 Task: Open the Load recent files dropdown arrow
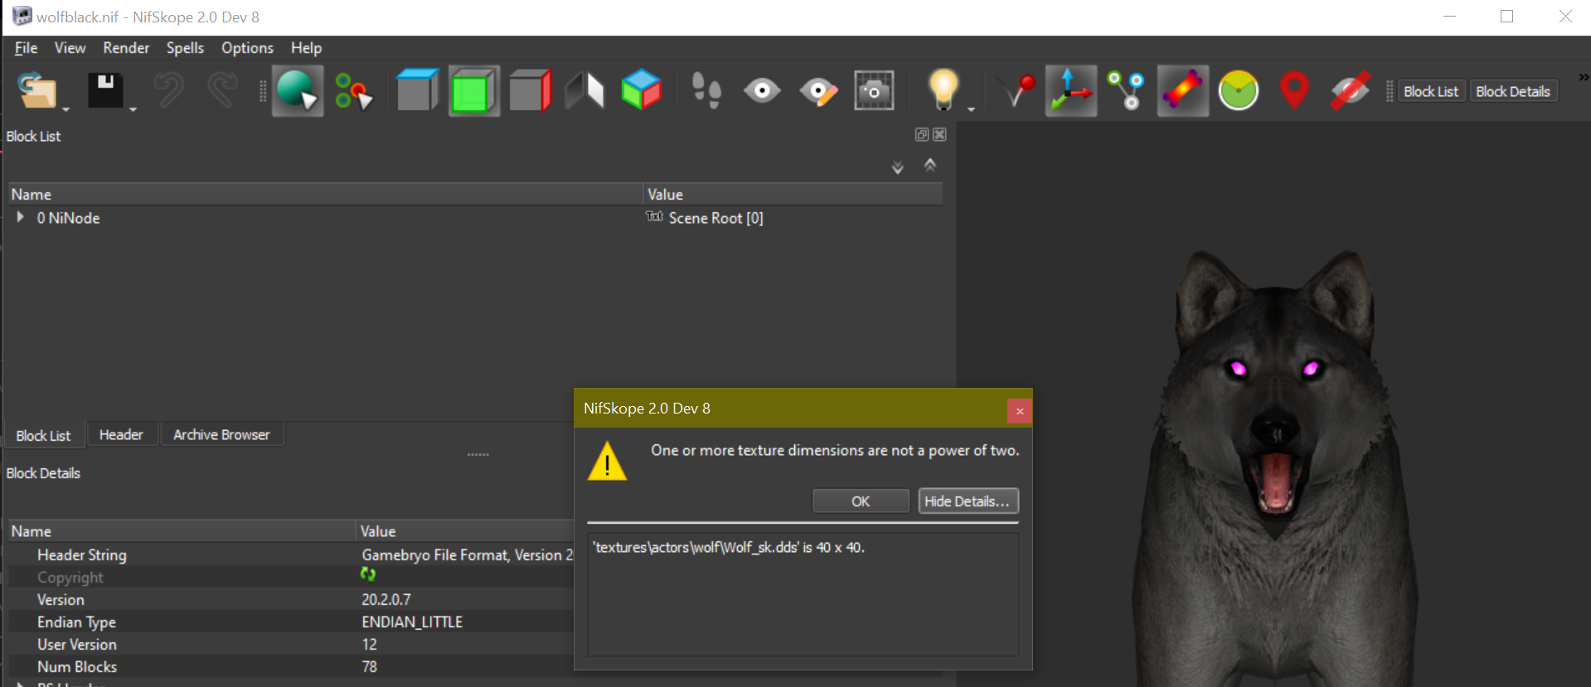point(65,109)
